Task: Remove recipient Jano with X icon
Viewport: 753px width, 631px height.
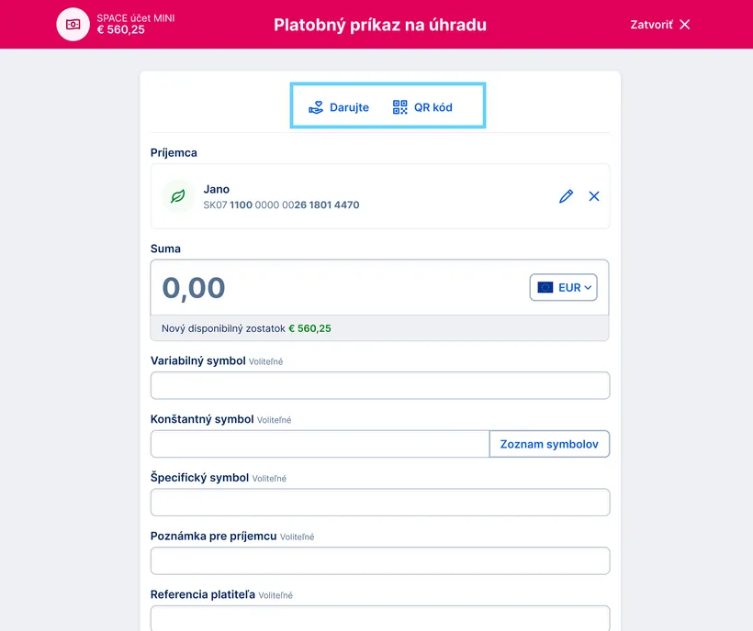Action: (594, 196)
